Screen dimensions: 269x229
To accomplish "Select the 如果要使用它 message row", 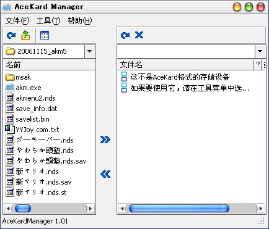I will [x=190, y=88].
